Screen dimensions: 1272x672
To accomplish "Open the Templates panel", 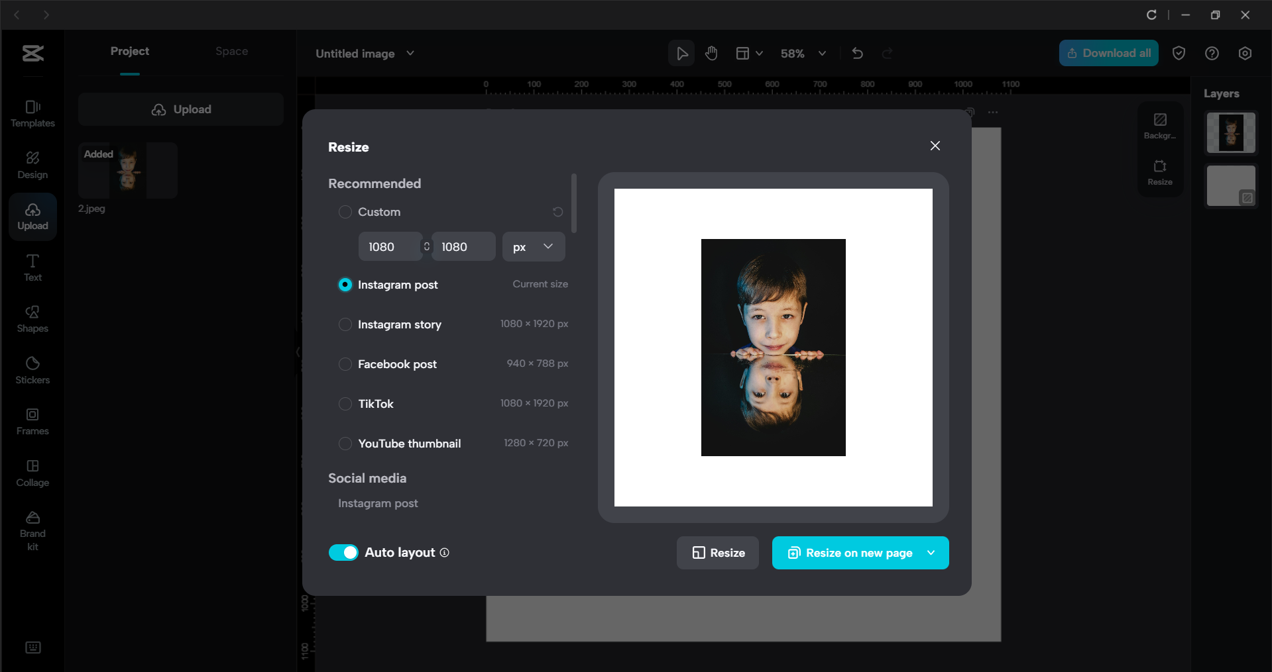I will (x=32, y=113).
